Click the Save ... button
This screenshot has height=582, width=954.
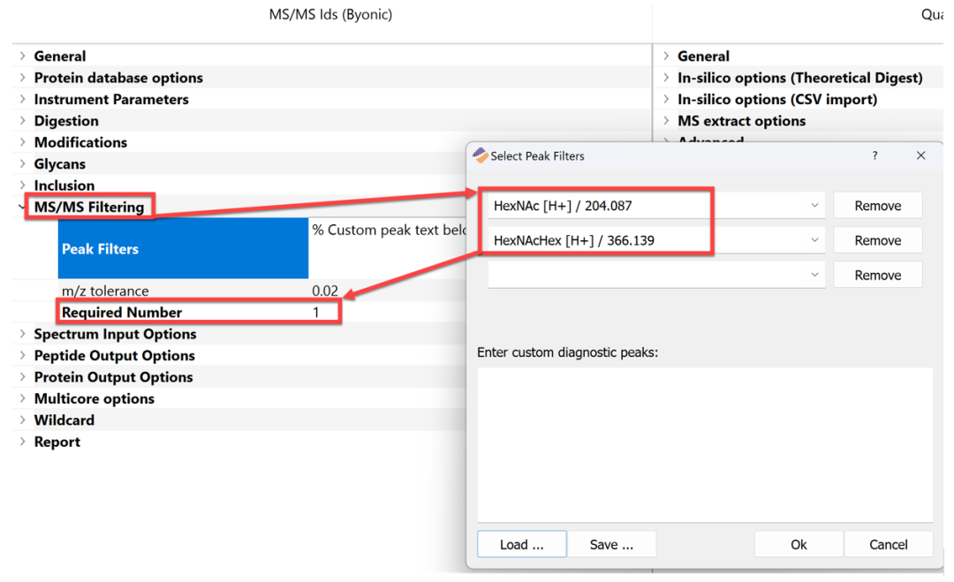(x=611, y=544)
